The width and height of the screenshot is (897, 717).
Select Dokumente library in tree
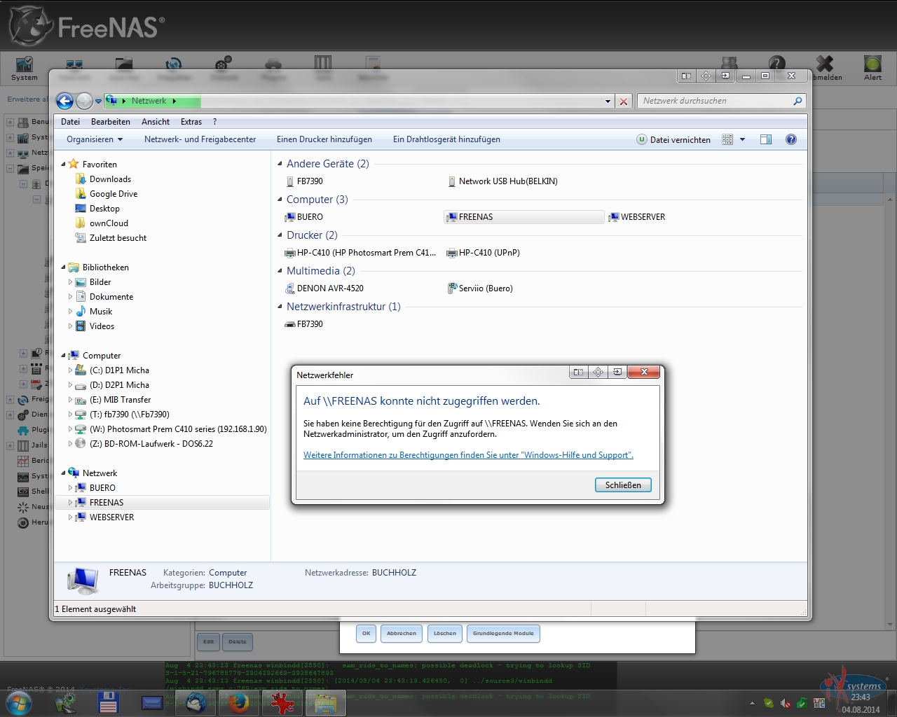tap(104, 297)
